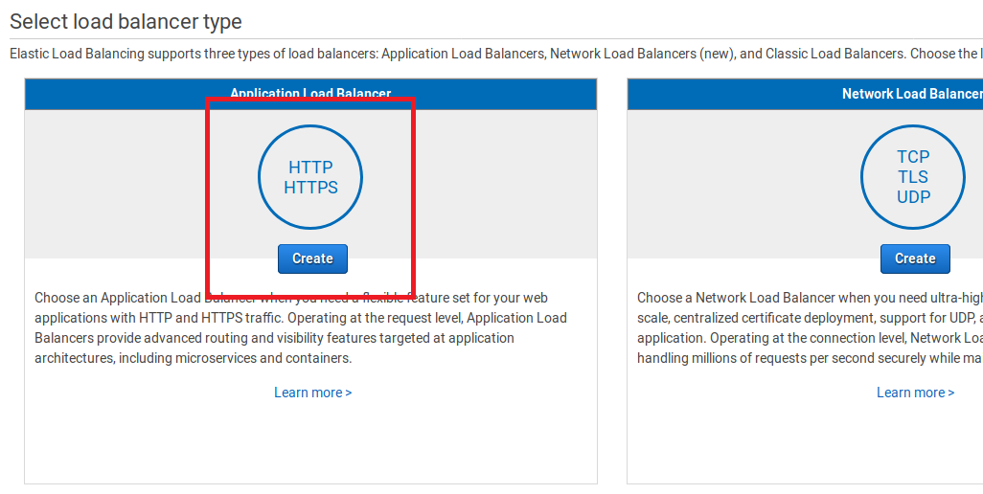This screenshot has width=983, height=494.
Task: Click the TCP label in the circle
Action: [913, 157]
